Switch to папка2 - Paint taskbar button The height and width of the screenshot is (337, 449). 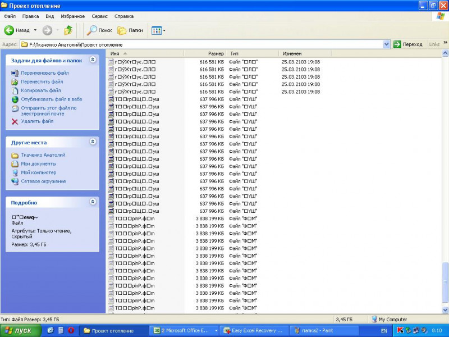coord(324,331)
